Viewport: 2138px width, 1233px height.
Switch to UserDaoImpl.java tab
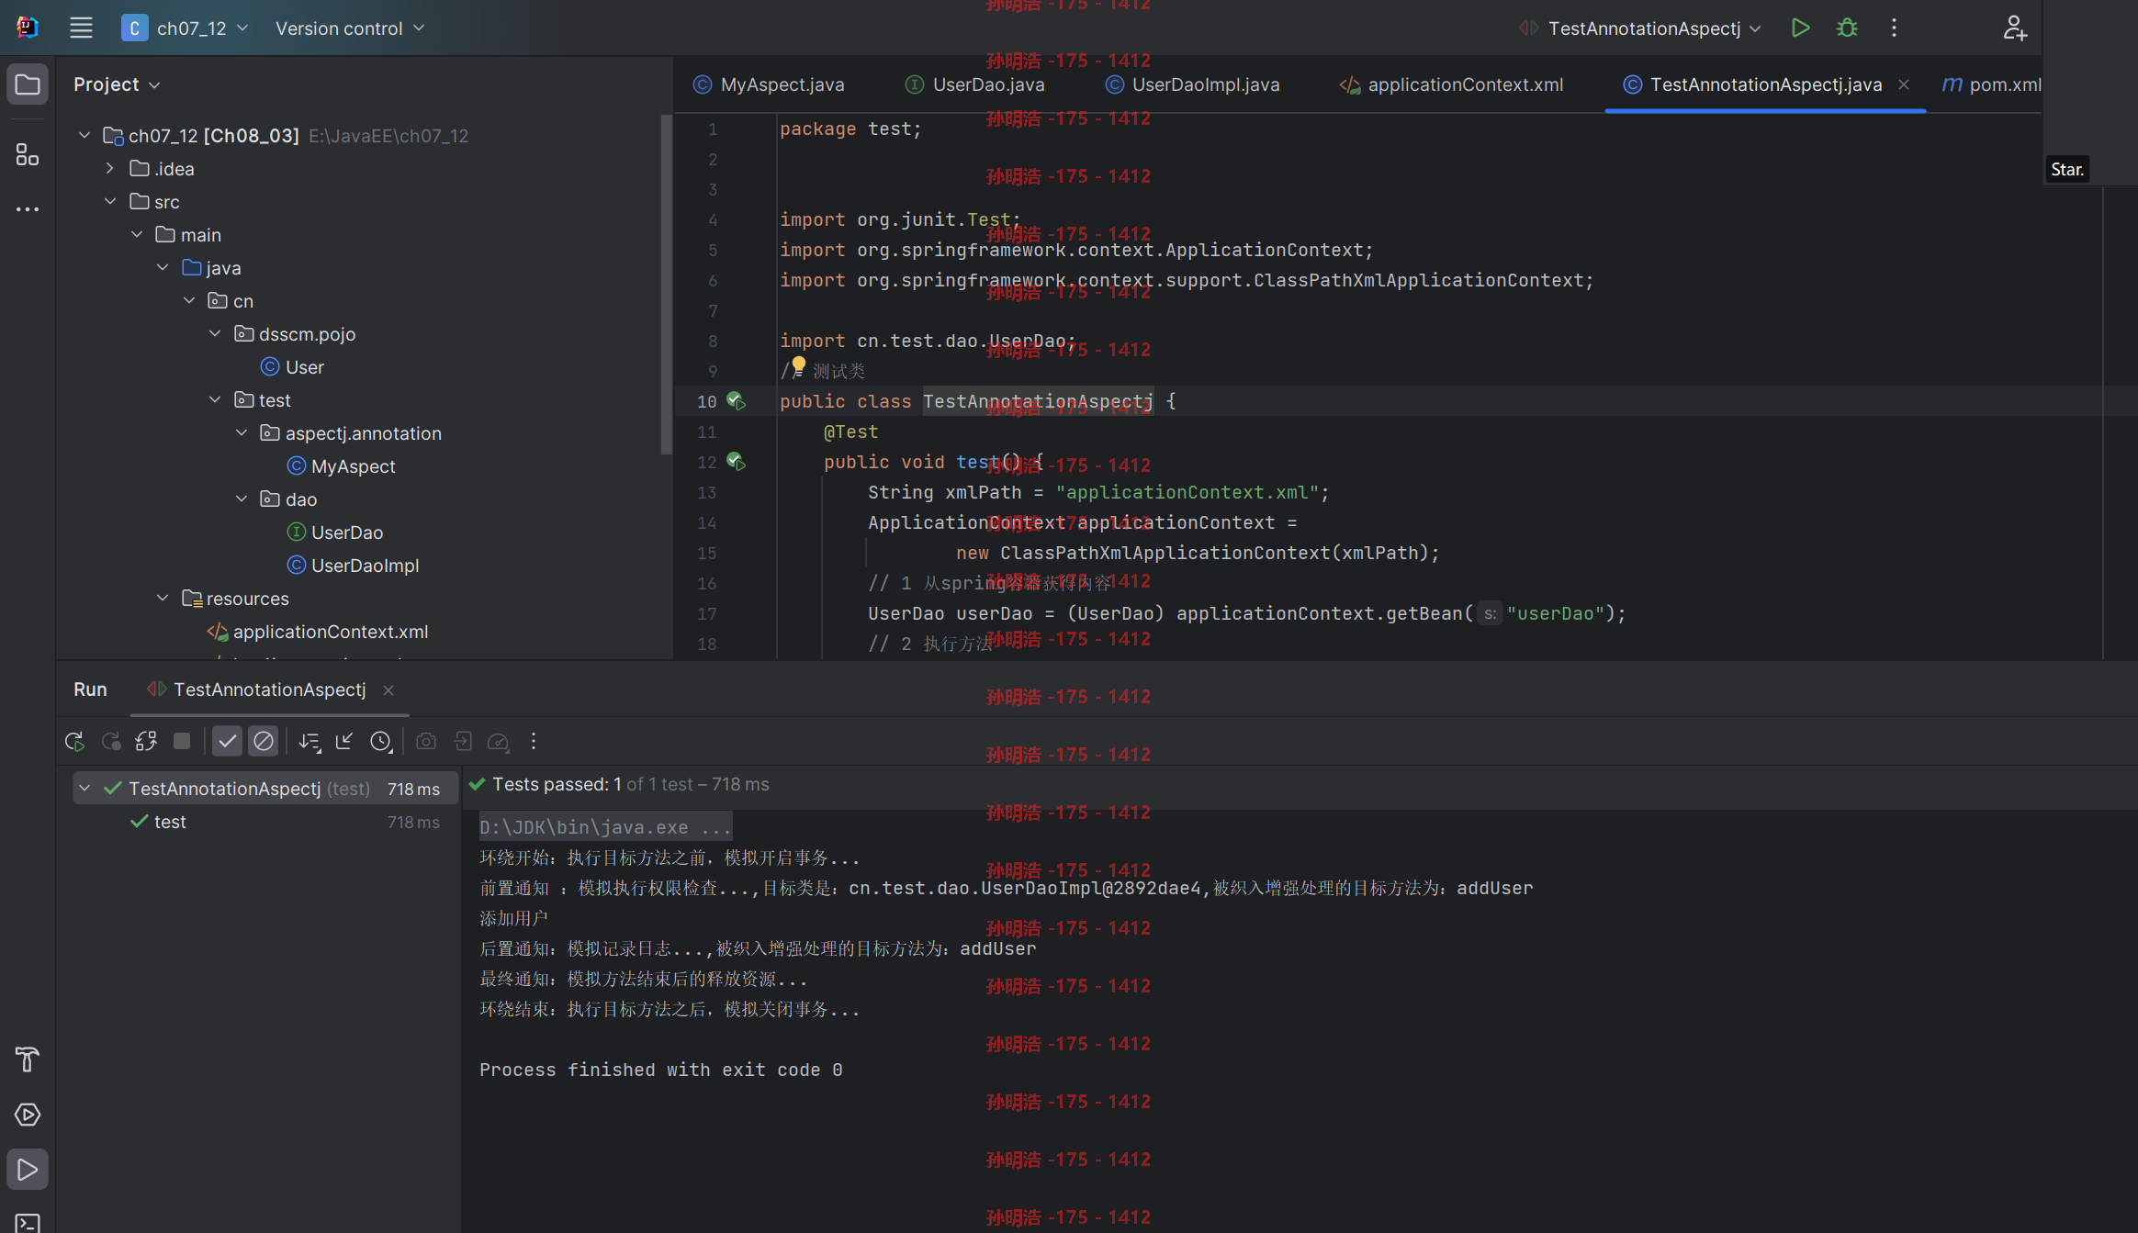point(1192,84)
